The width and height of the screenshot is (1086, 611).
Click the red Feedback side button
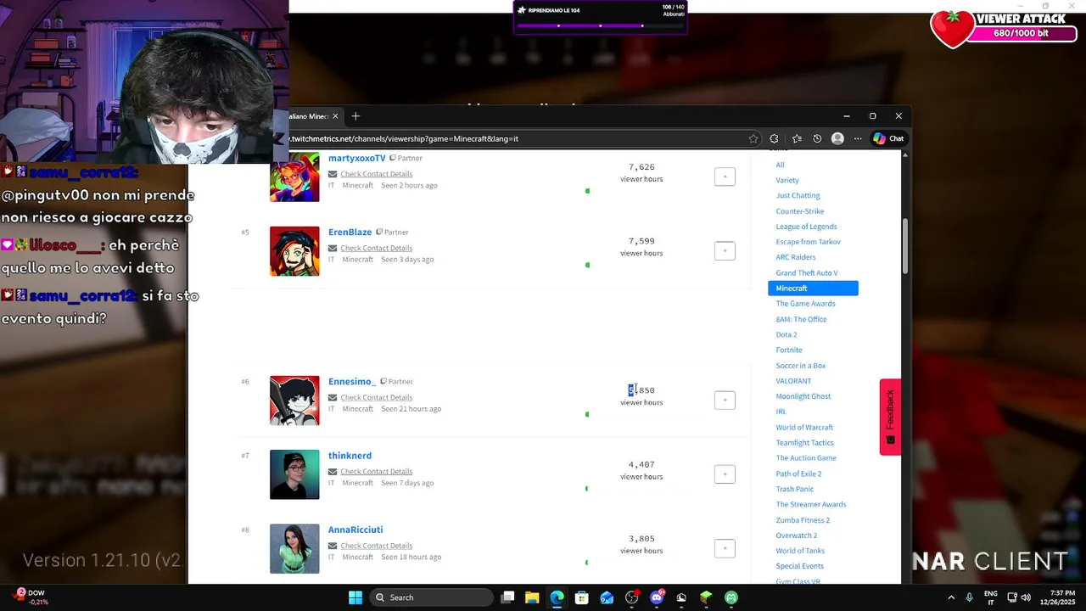point(890,417)
